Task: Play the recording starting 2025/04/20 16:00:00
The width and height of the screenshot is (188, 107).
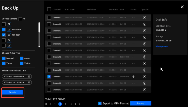Action: click(145, 57)
